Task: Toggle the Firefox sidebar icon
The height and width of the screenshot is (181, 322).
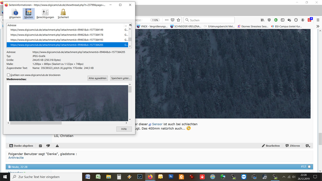Action: (x=282, y=20)
